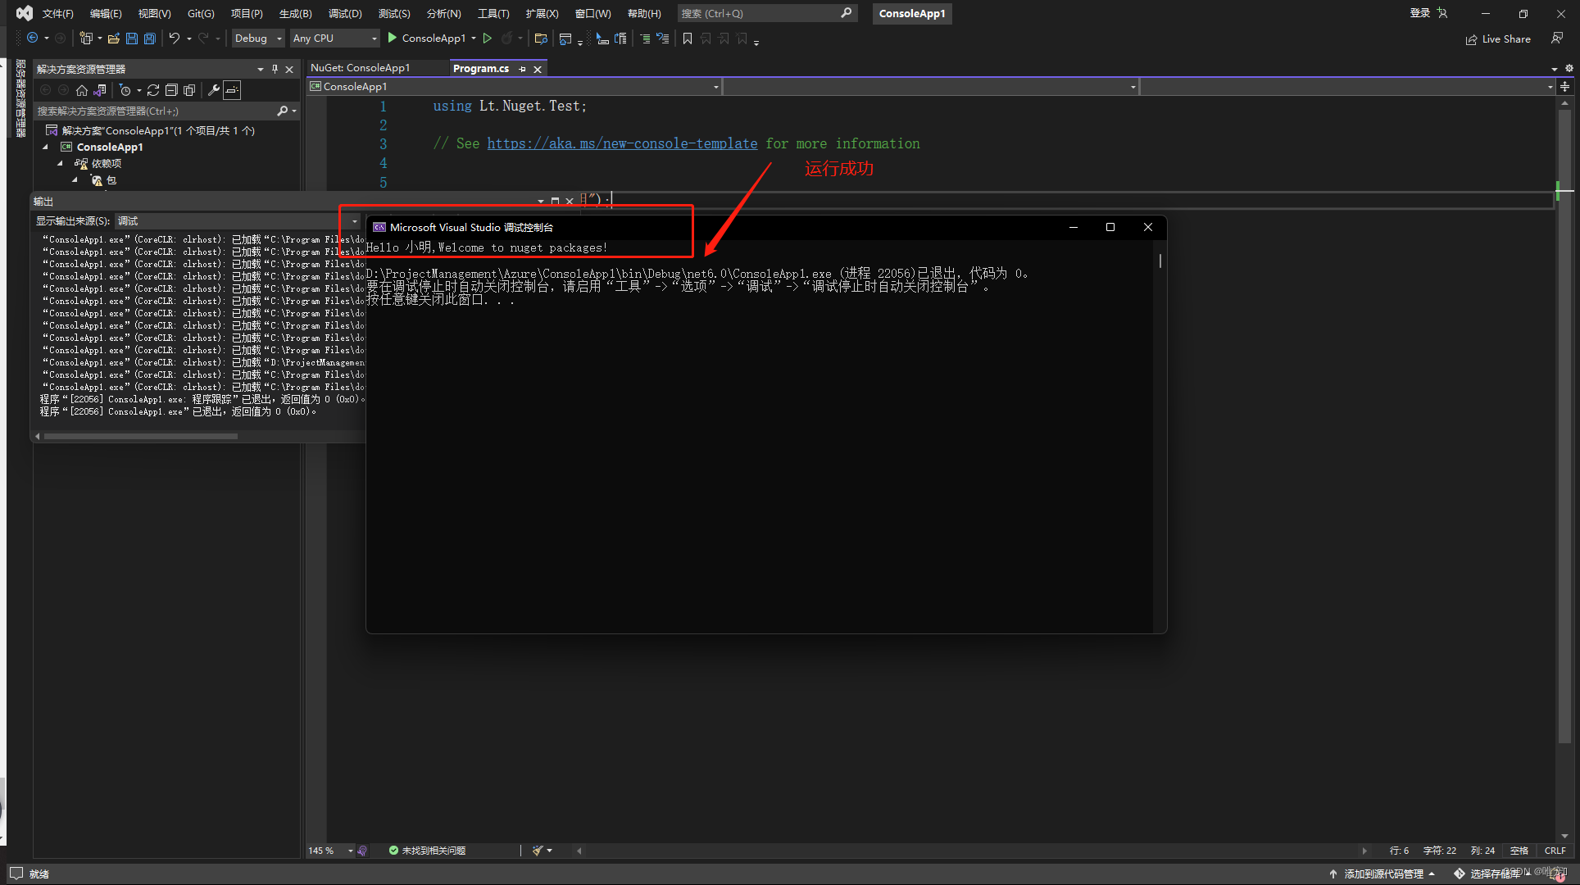Toggle Preview Selected Items in Solution Explorer
Image resolution: width=1580 pixels, height=885 pixels.
click(x=233, y=90)
